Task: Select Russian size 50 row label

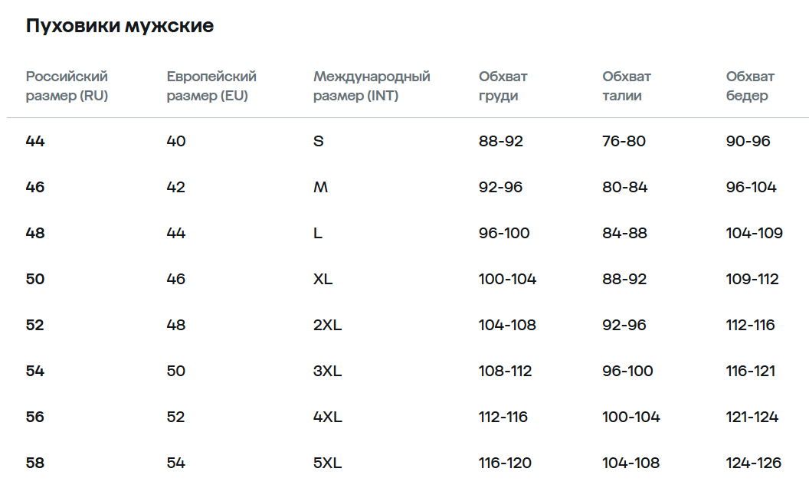Action: [35, 279]
